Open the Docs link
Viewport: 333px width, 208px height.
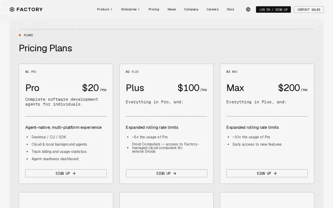231,9
